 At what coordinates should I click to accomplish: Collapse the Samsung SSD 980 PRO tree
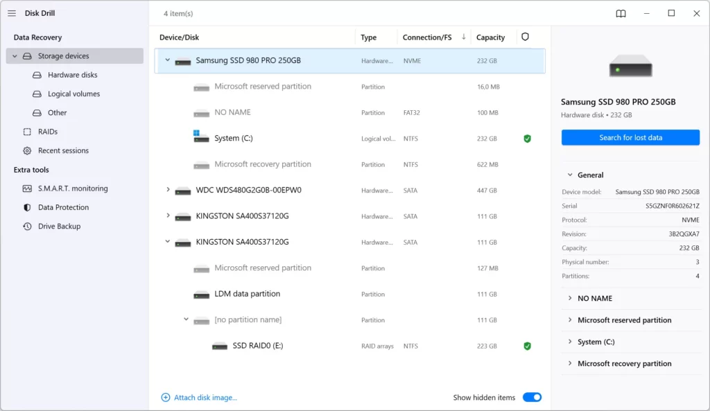pos(167,60)
